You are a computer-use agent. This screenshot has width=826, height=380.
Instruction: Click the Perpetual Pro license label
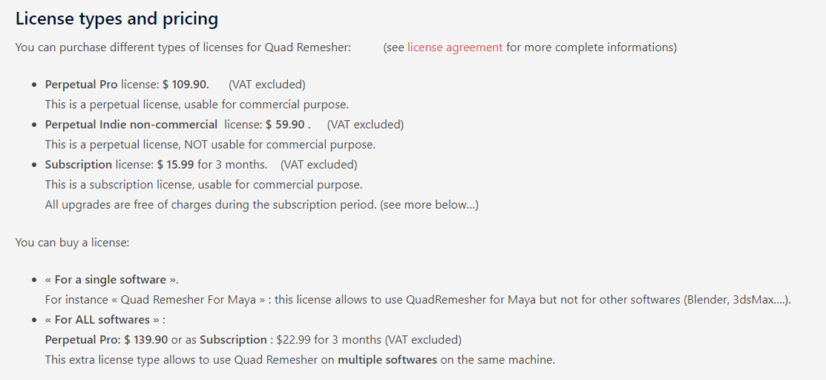click(x=81, y=85)
